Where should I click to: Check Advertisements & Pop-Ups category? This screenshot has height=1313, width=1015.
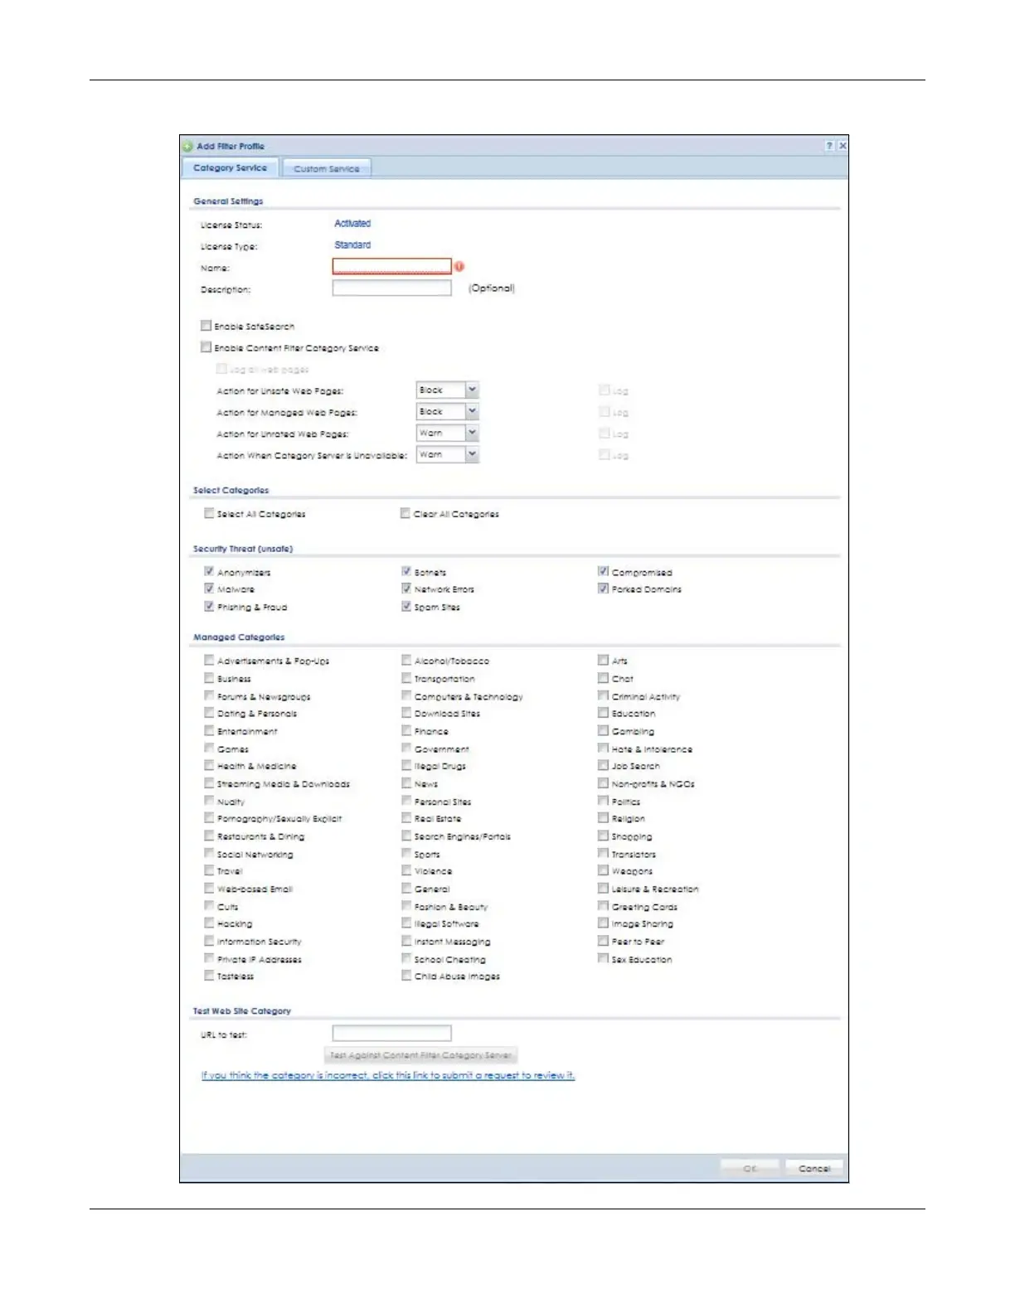[x=209, y=660]
